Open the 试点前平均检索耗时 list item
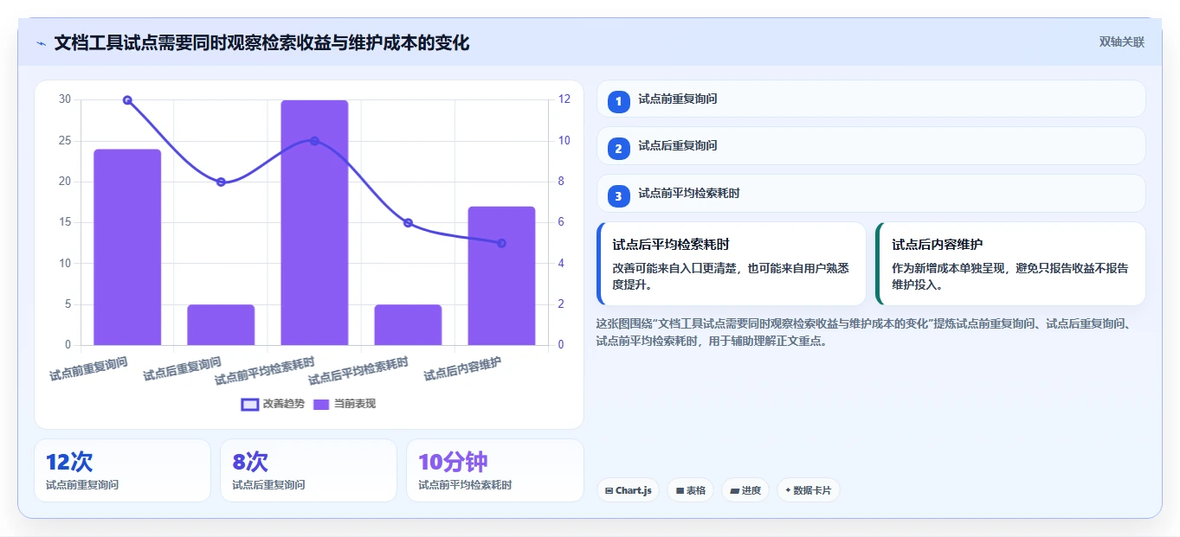1180x537 pixels. point(871,193)
